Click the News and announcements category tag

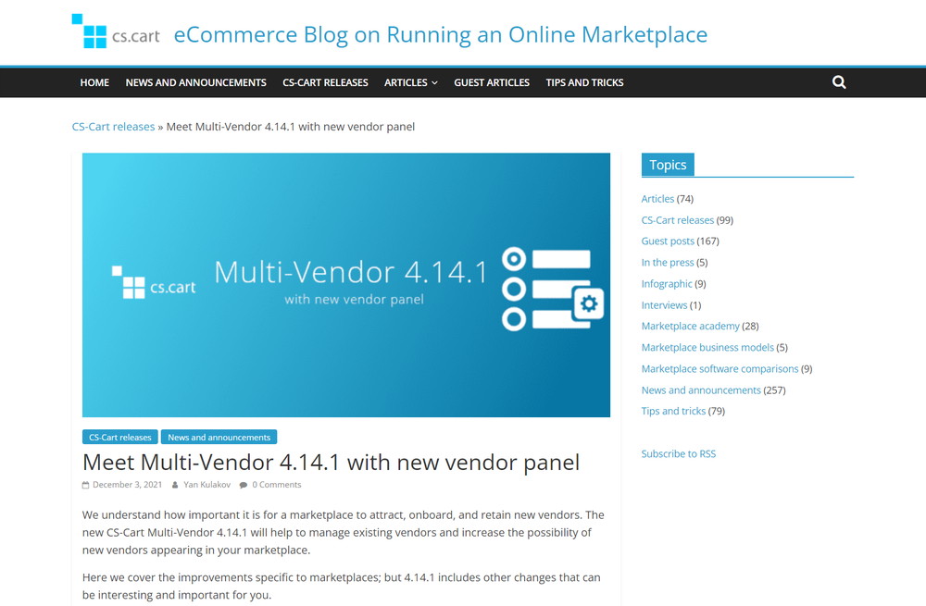219,438
